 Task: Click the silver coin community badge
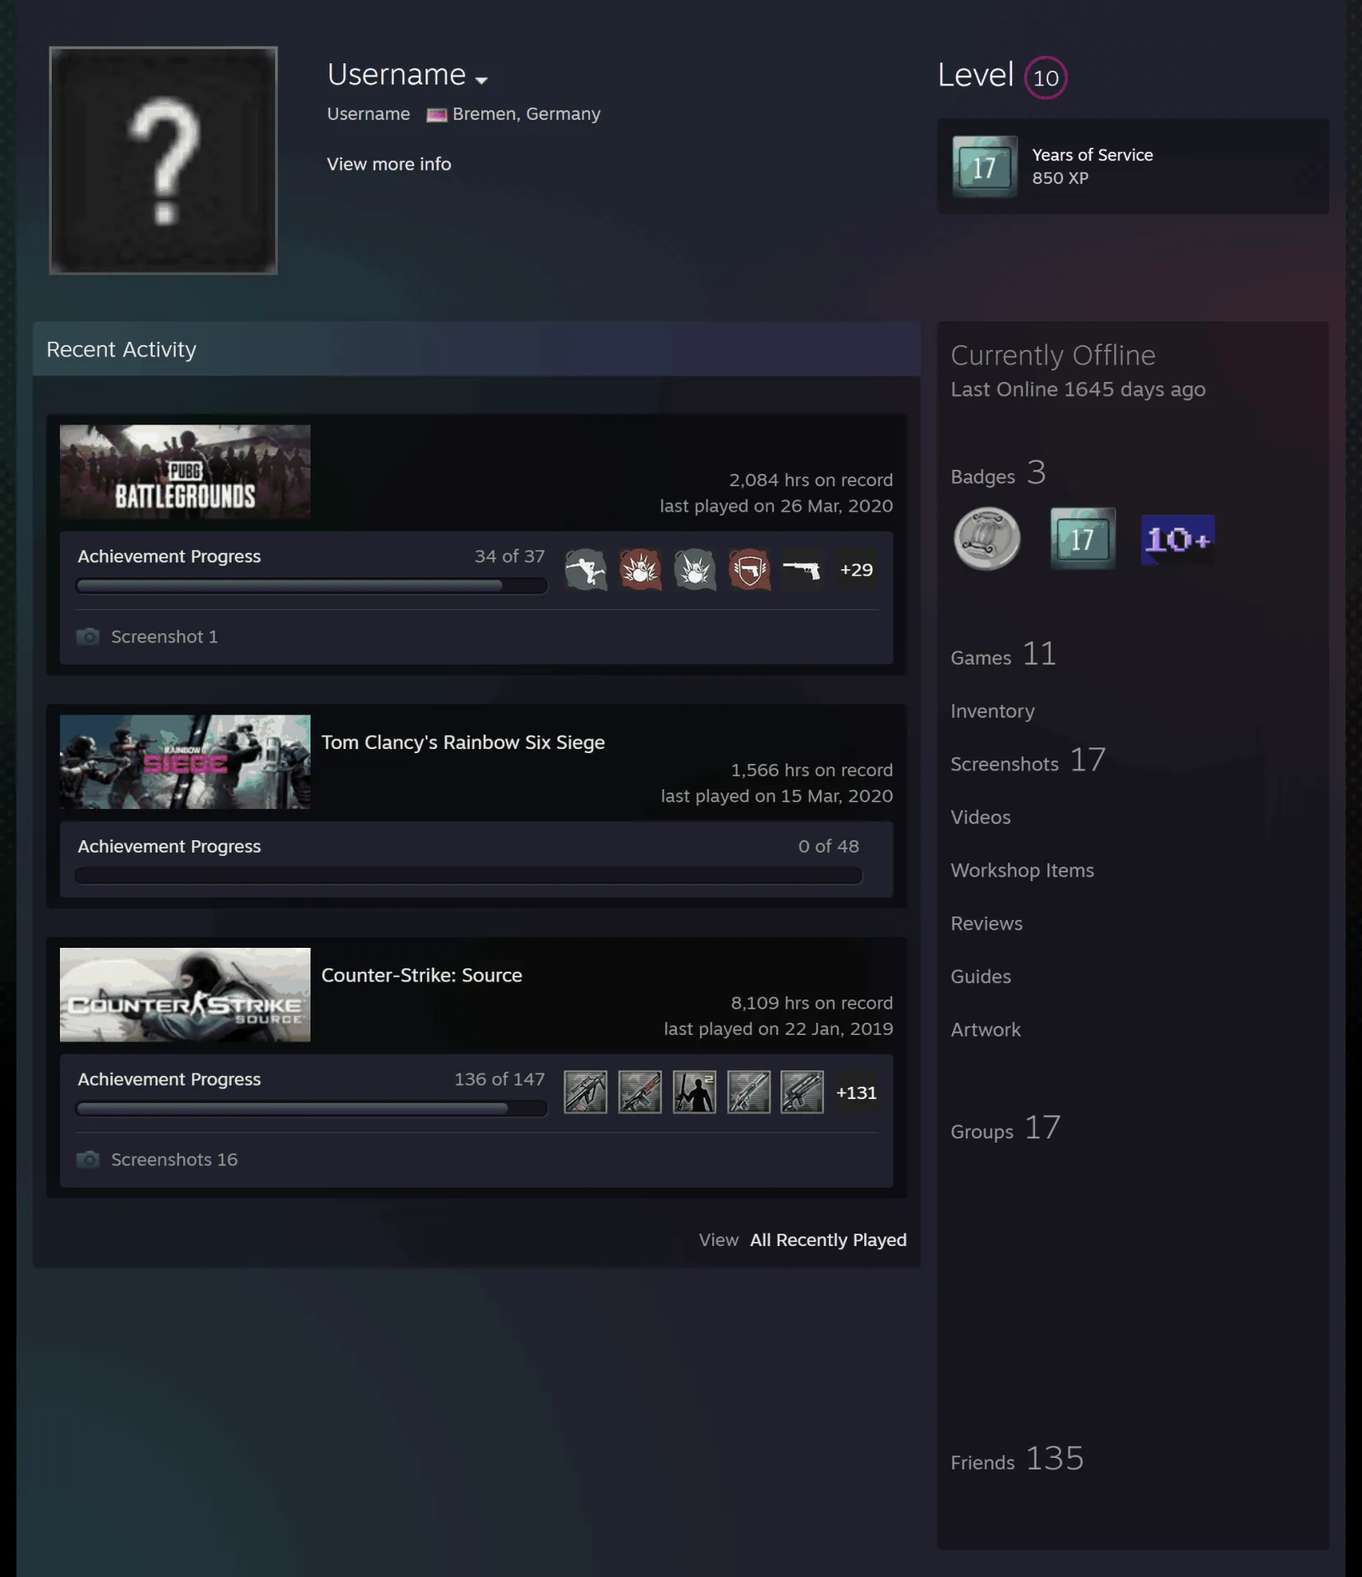(x=987, y=540)
